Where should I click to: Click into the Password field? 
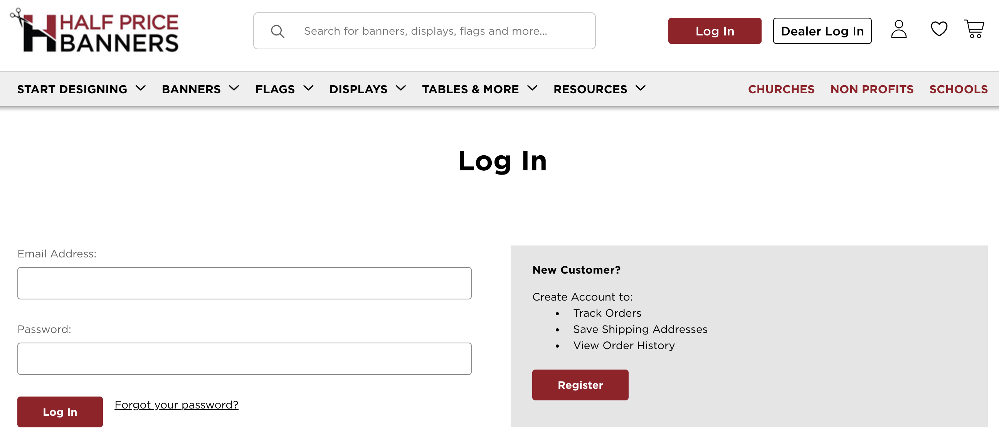tap(244, 359)
